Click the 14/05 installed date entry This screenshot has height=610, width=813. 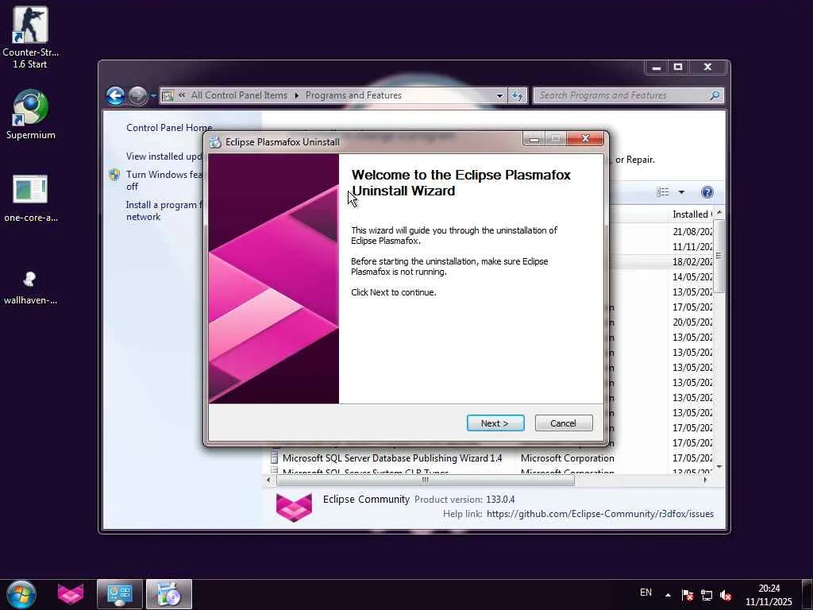pyautogui.click(x=692, y=277)
